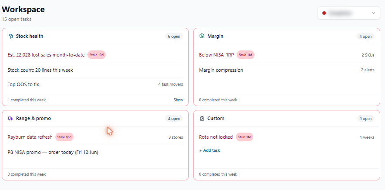Open Stock count: 20 lines this week
The width and height of the screenshot is (385, 190).
click(x=40, y=70)
